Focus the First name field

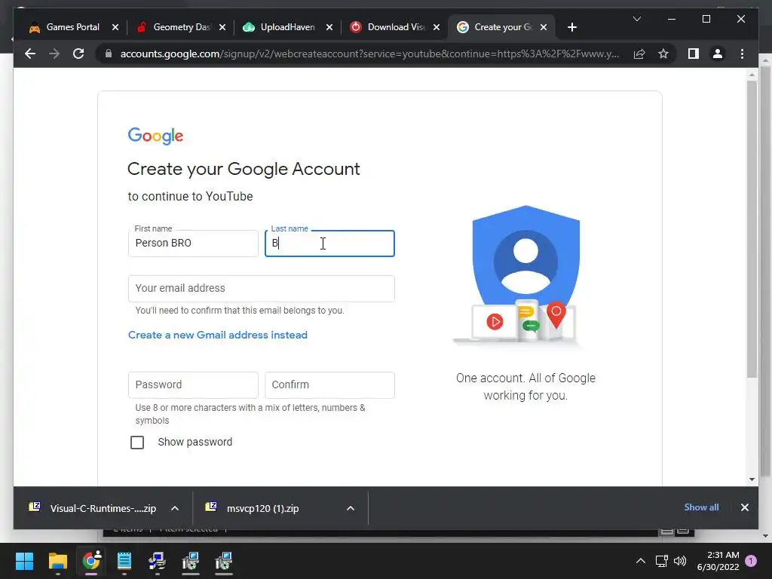click(193, 244)
